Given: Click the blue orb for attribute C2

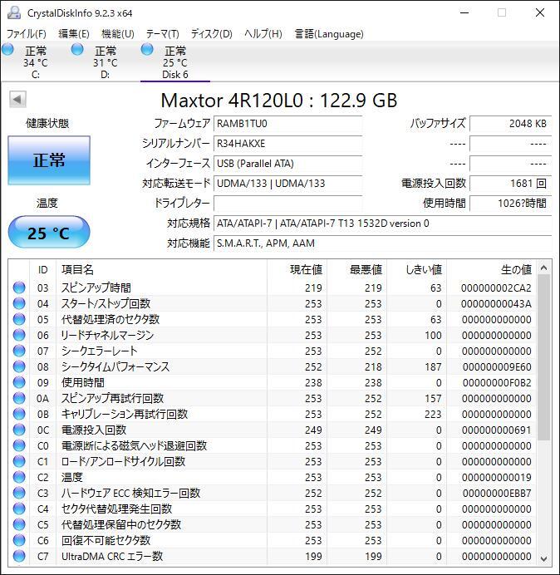Looking at the screenshot, I should pos(19,477).
